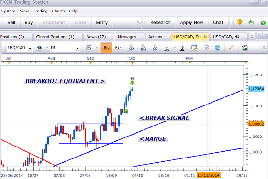This screenshot has height=179, width=268.
Task: Click the first zoom magnifier icon
Action: [x=132, y=48]
